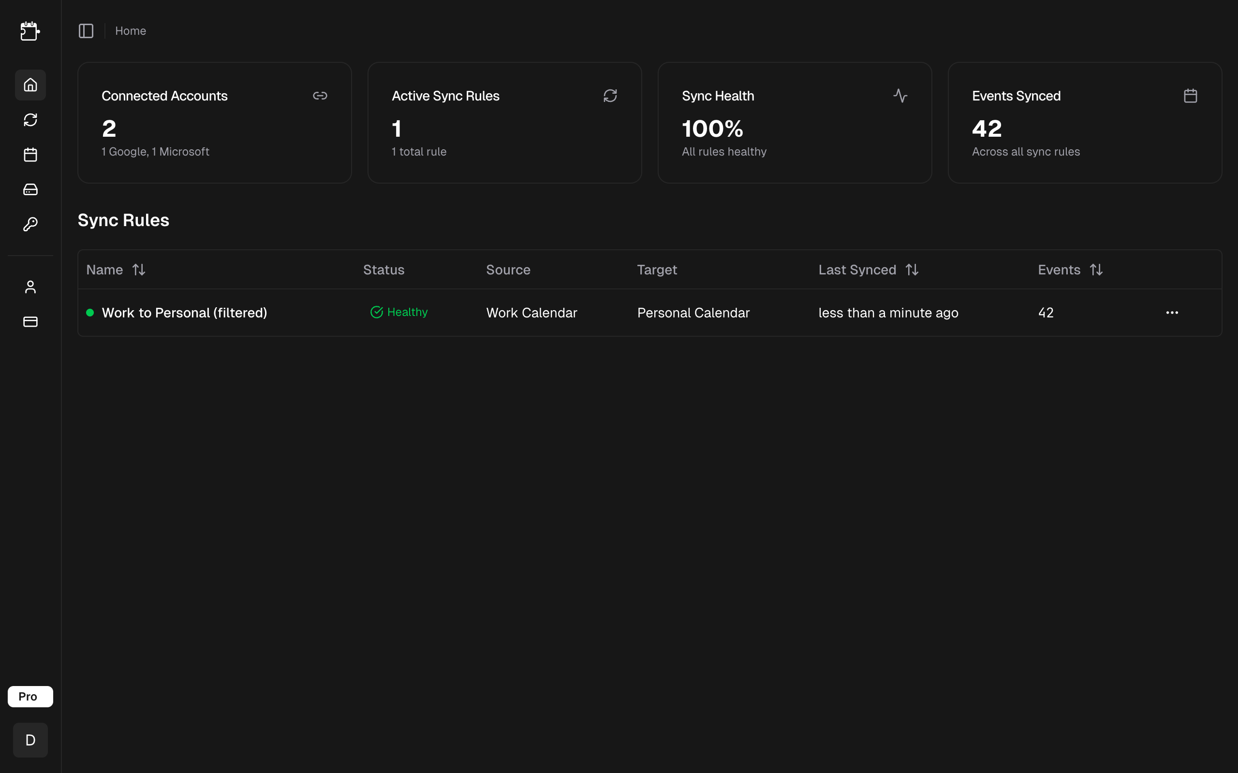Click the Connected Accounts card

pos(214,123)
